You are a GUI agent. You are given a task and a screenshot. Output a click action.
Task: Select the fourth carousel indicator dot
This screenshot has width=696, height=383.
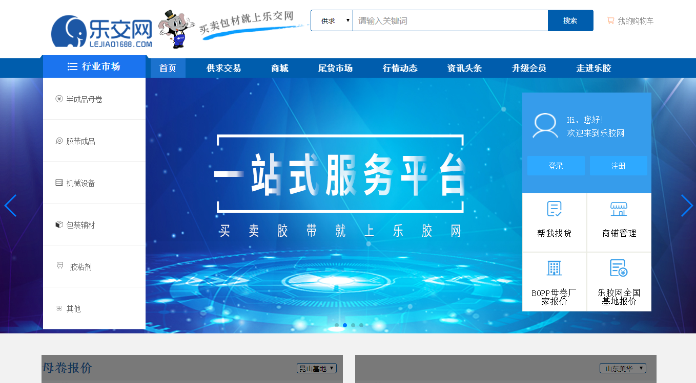[361, 325]
